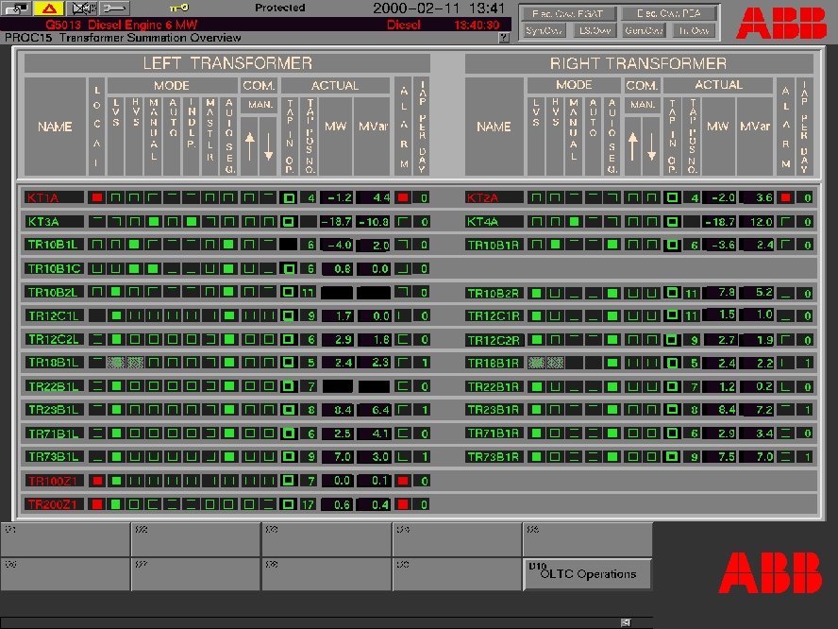Select the TR10B1C transformer name
This screenshot has width=838, height=629.
point(54,268)
